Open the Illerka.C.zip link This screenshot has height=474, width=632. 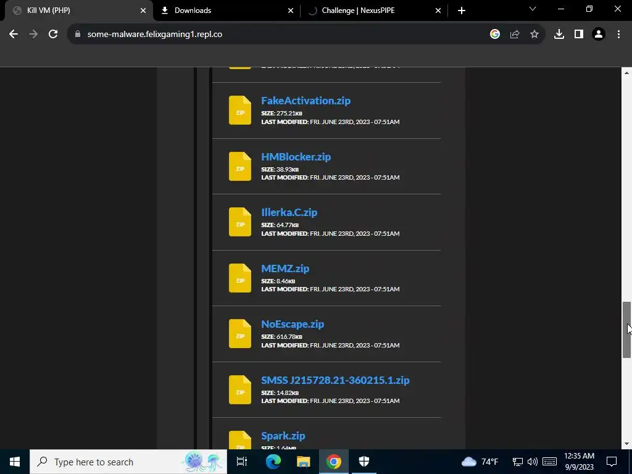289,212
